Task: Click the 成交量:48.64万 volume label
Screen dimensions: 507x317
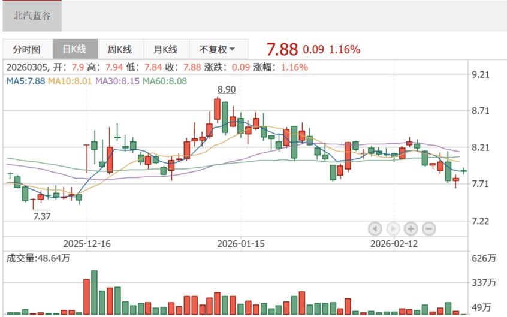Action: (38, 258)
